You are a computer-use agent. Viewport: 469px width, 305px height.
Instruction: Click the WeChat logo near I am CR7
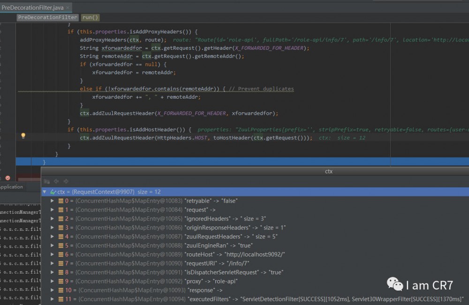[x=394, y=284]
